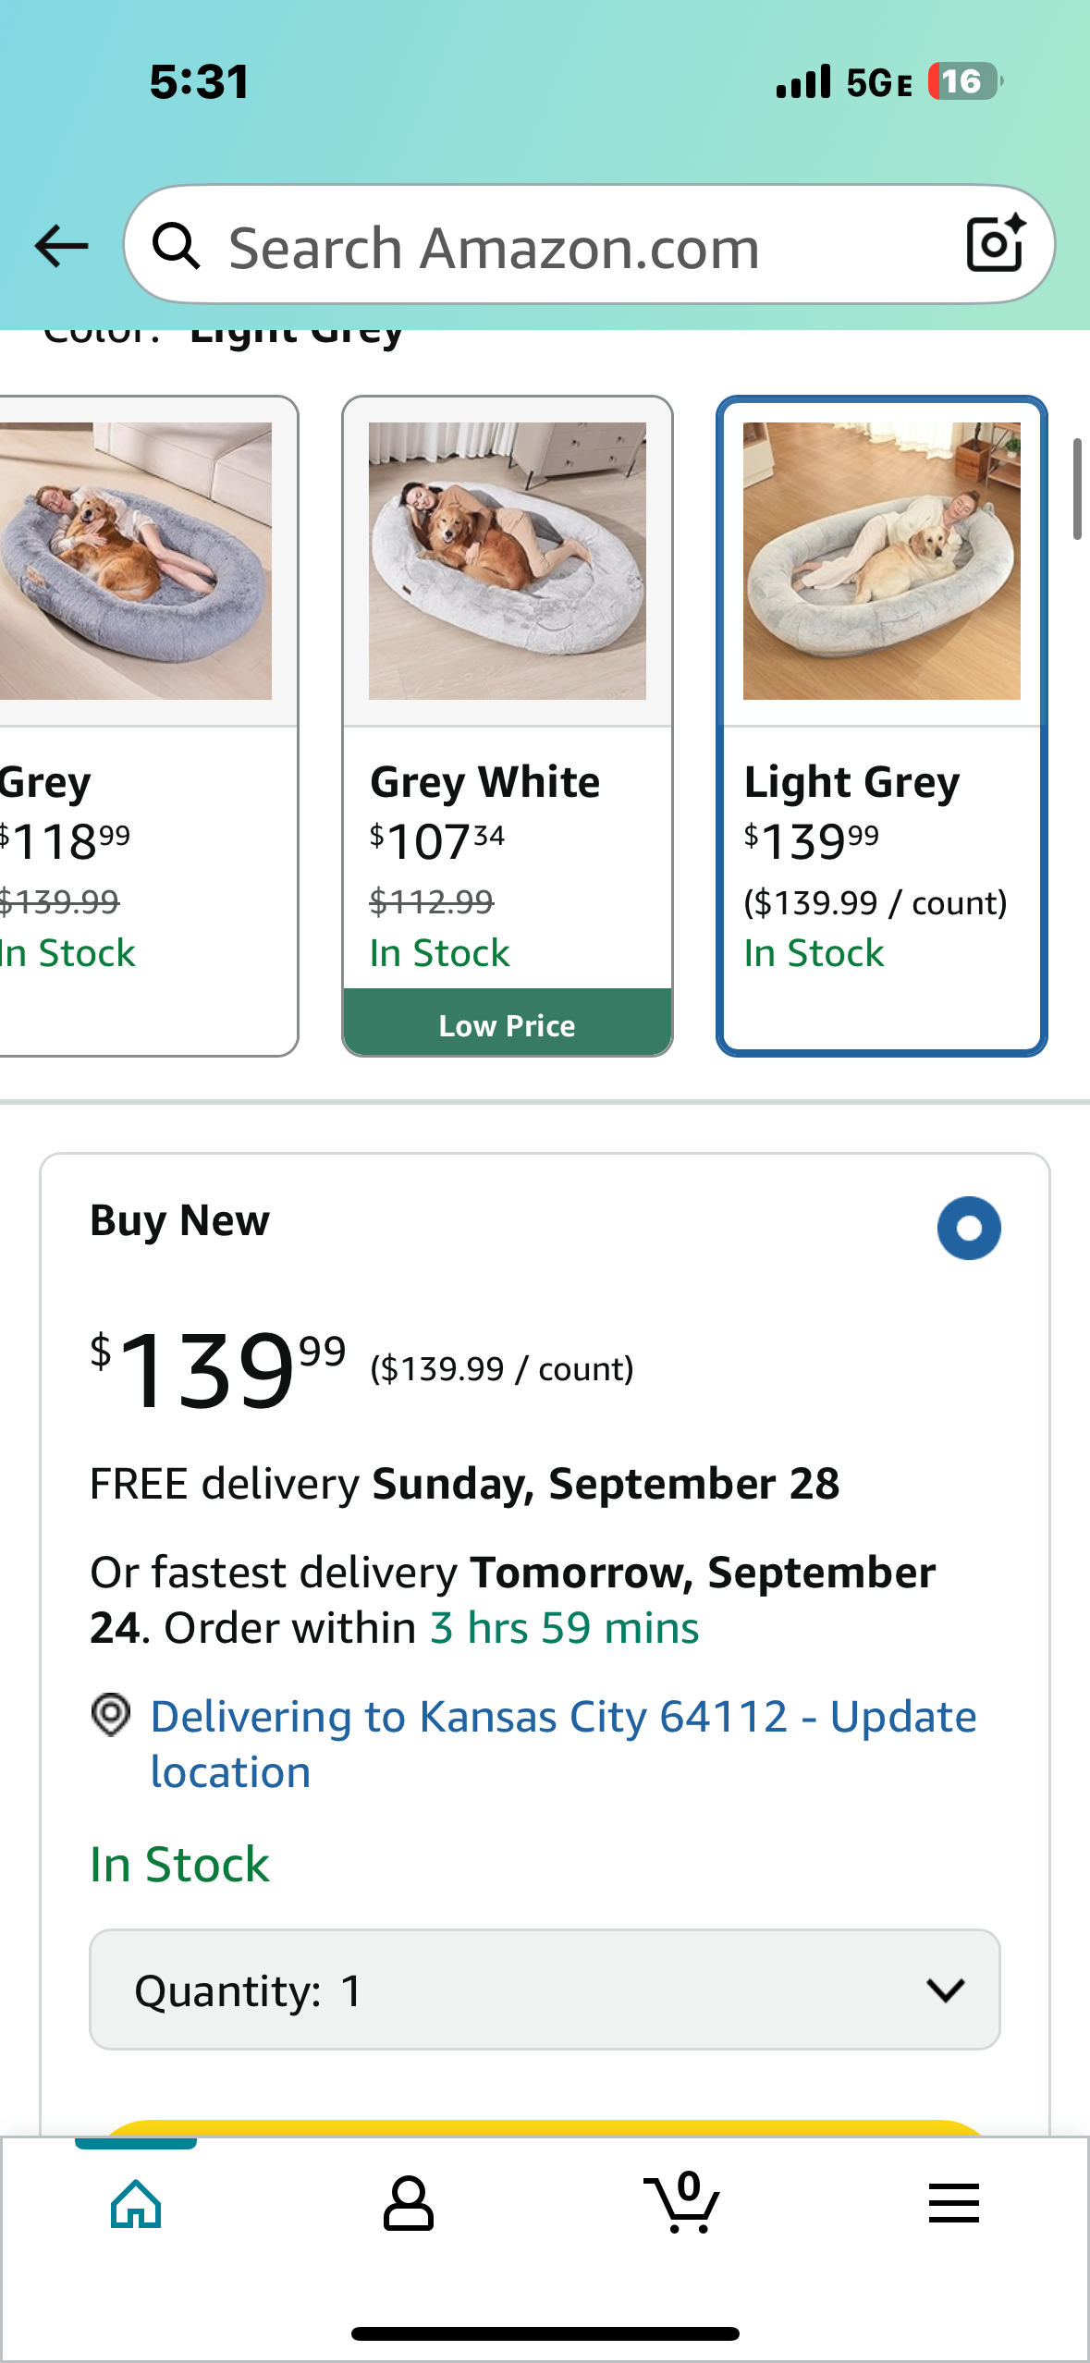Click the page scrollbar handle

[x=1076, y=489]
